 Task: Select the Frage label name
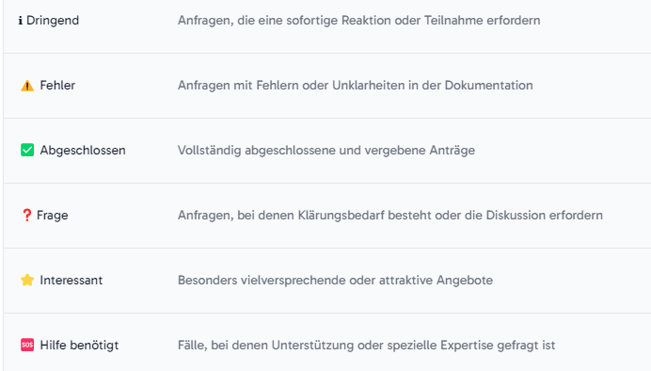click(x=53, y=216)
